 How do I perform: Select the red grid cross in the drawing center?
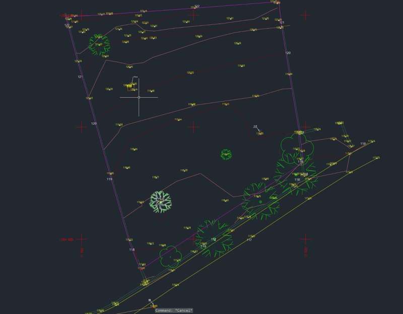coord(194,127)
